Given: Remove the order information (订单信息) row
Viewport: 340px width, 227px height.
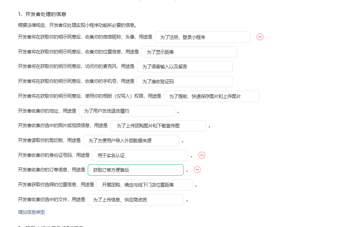Looking at the screenshot, I should (197, 170).
